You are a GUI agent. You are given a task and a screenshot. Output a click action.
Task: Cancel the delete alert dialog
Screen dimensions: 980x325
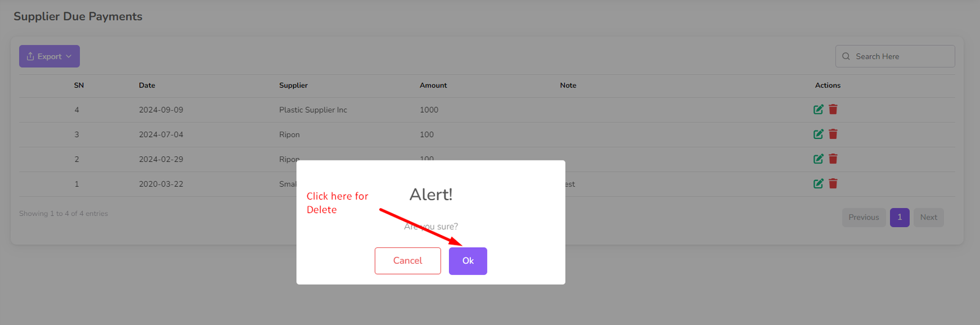pos(407,261)
